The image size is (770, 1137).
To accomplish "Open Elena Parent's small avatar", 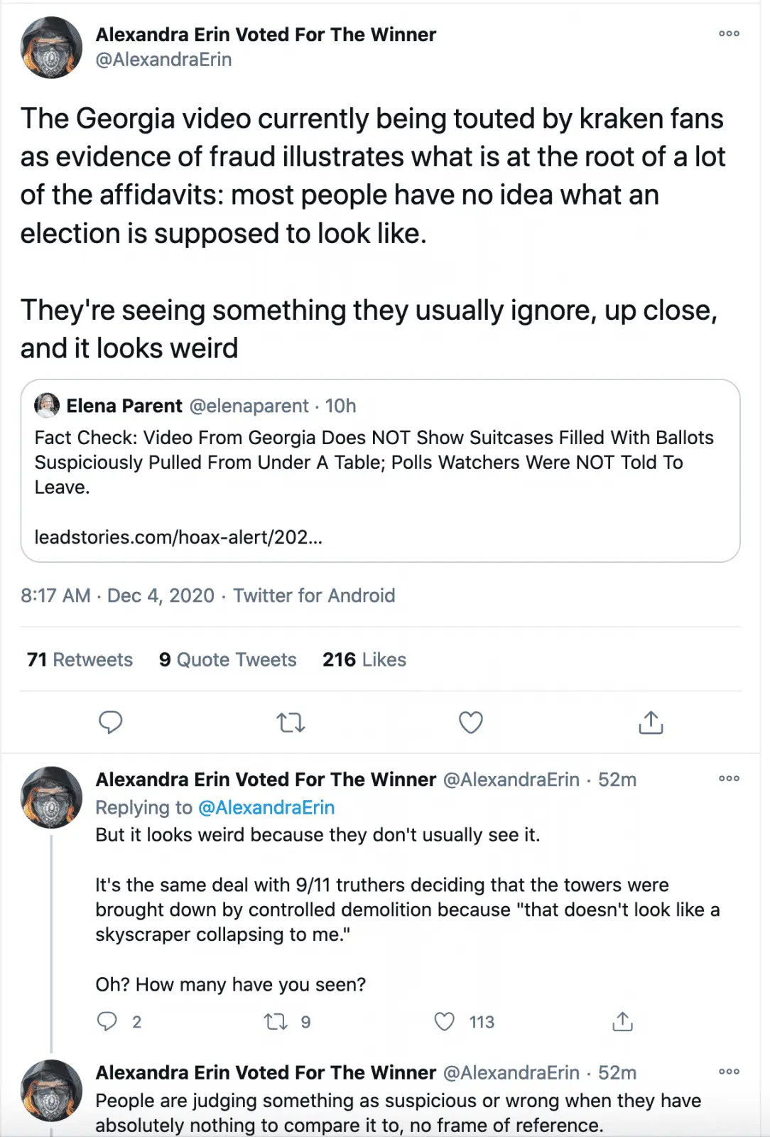I will pos(47,405).
